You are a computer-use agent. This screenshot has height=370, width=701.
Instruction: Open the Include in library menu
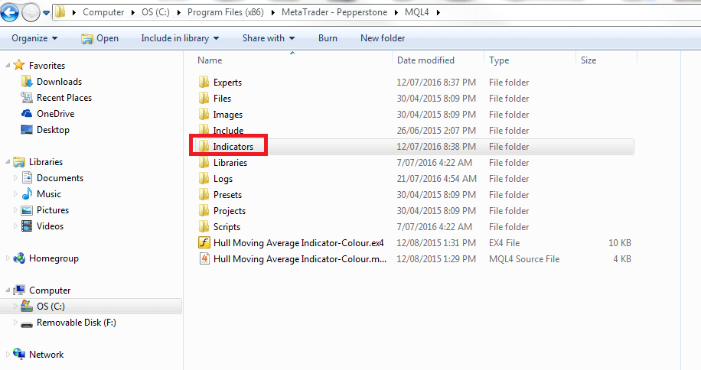coord(180,38)
